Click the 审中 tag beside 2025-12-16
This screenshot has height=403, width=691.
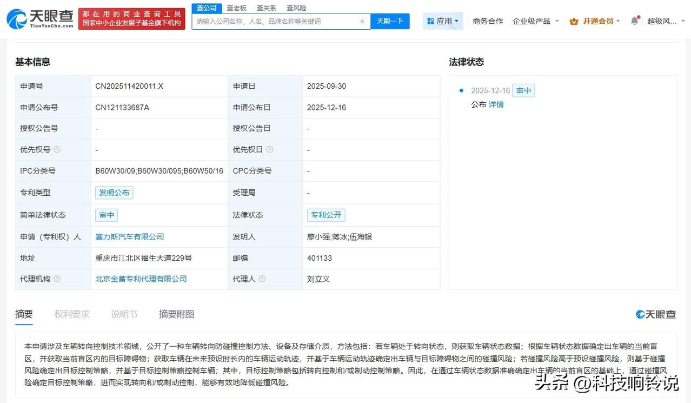[x=523, y=90]
